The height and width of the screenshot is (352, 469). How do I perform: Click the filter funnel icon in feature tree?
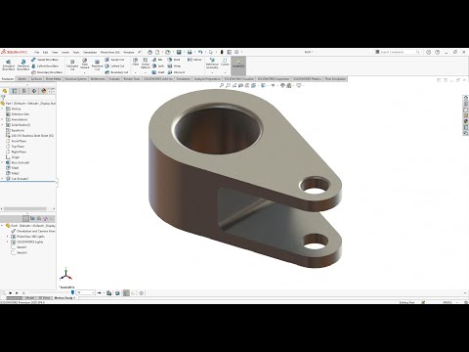click(3, 97)
